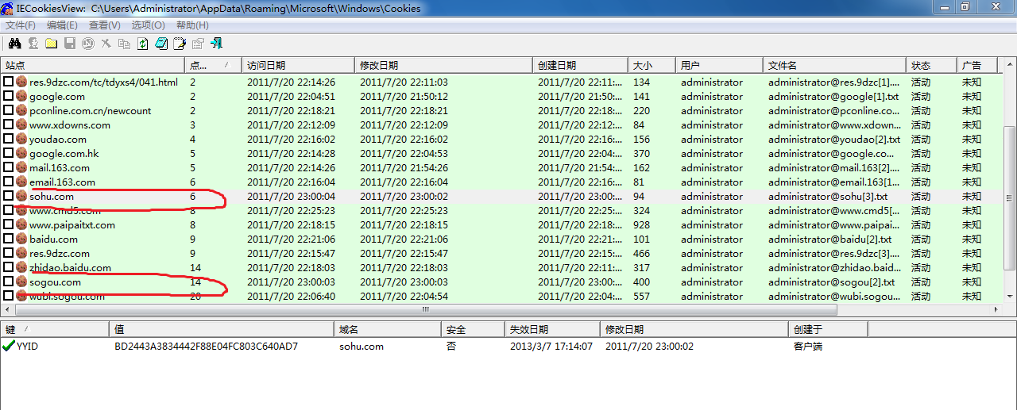Click the green arrows Refresh toolbar icon
The height and width of the screenshot is (410, 1017).
pyautogui.click(x=142, y=44)
